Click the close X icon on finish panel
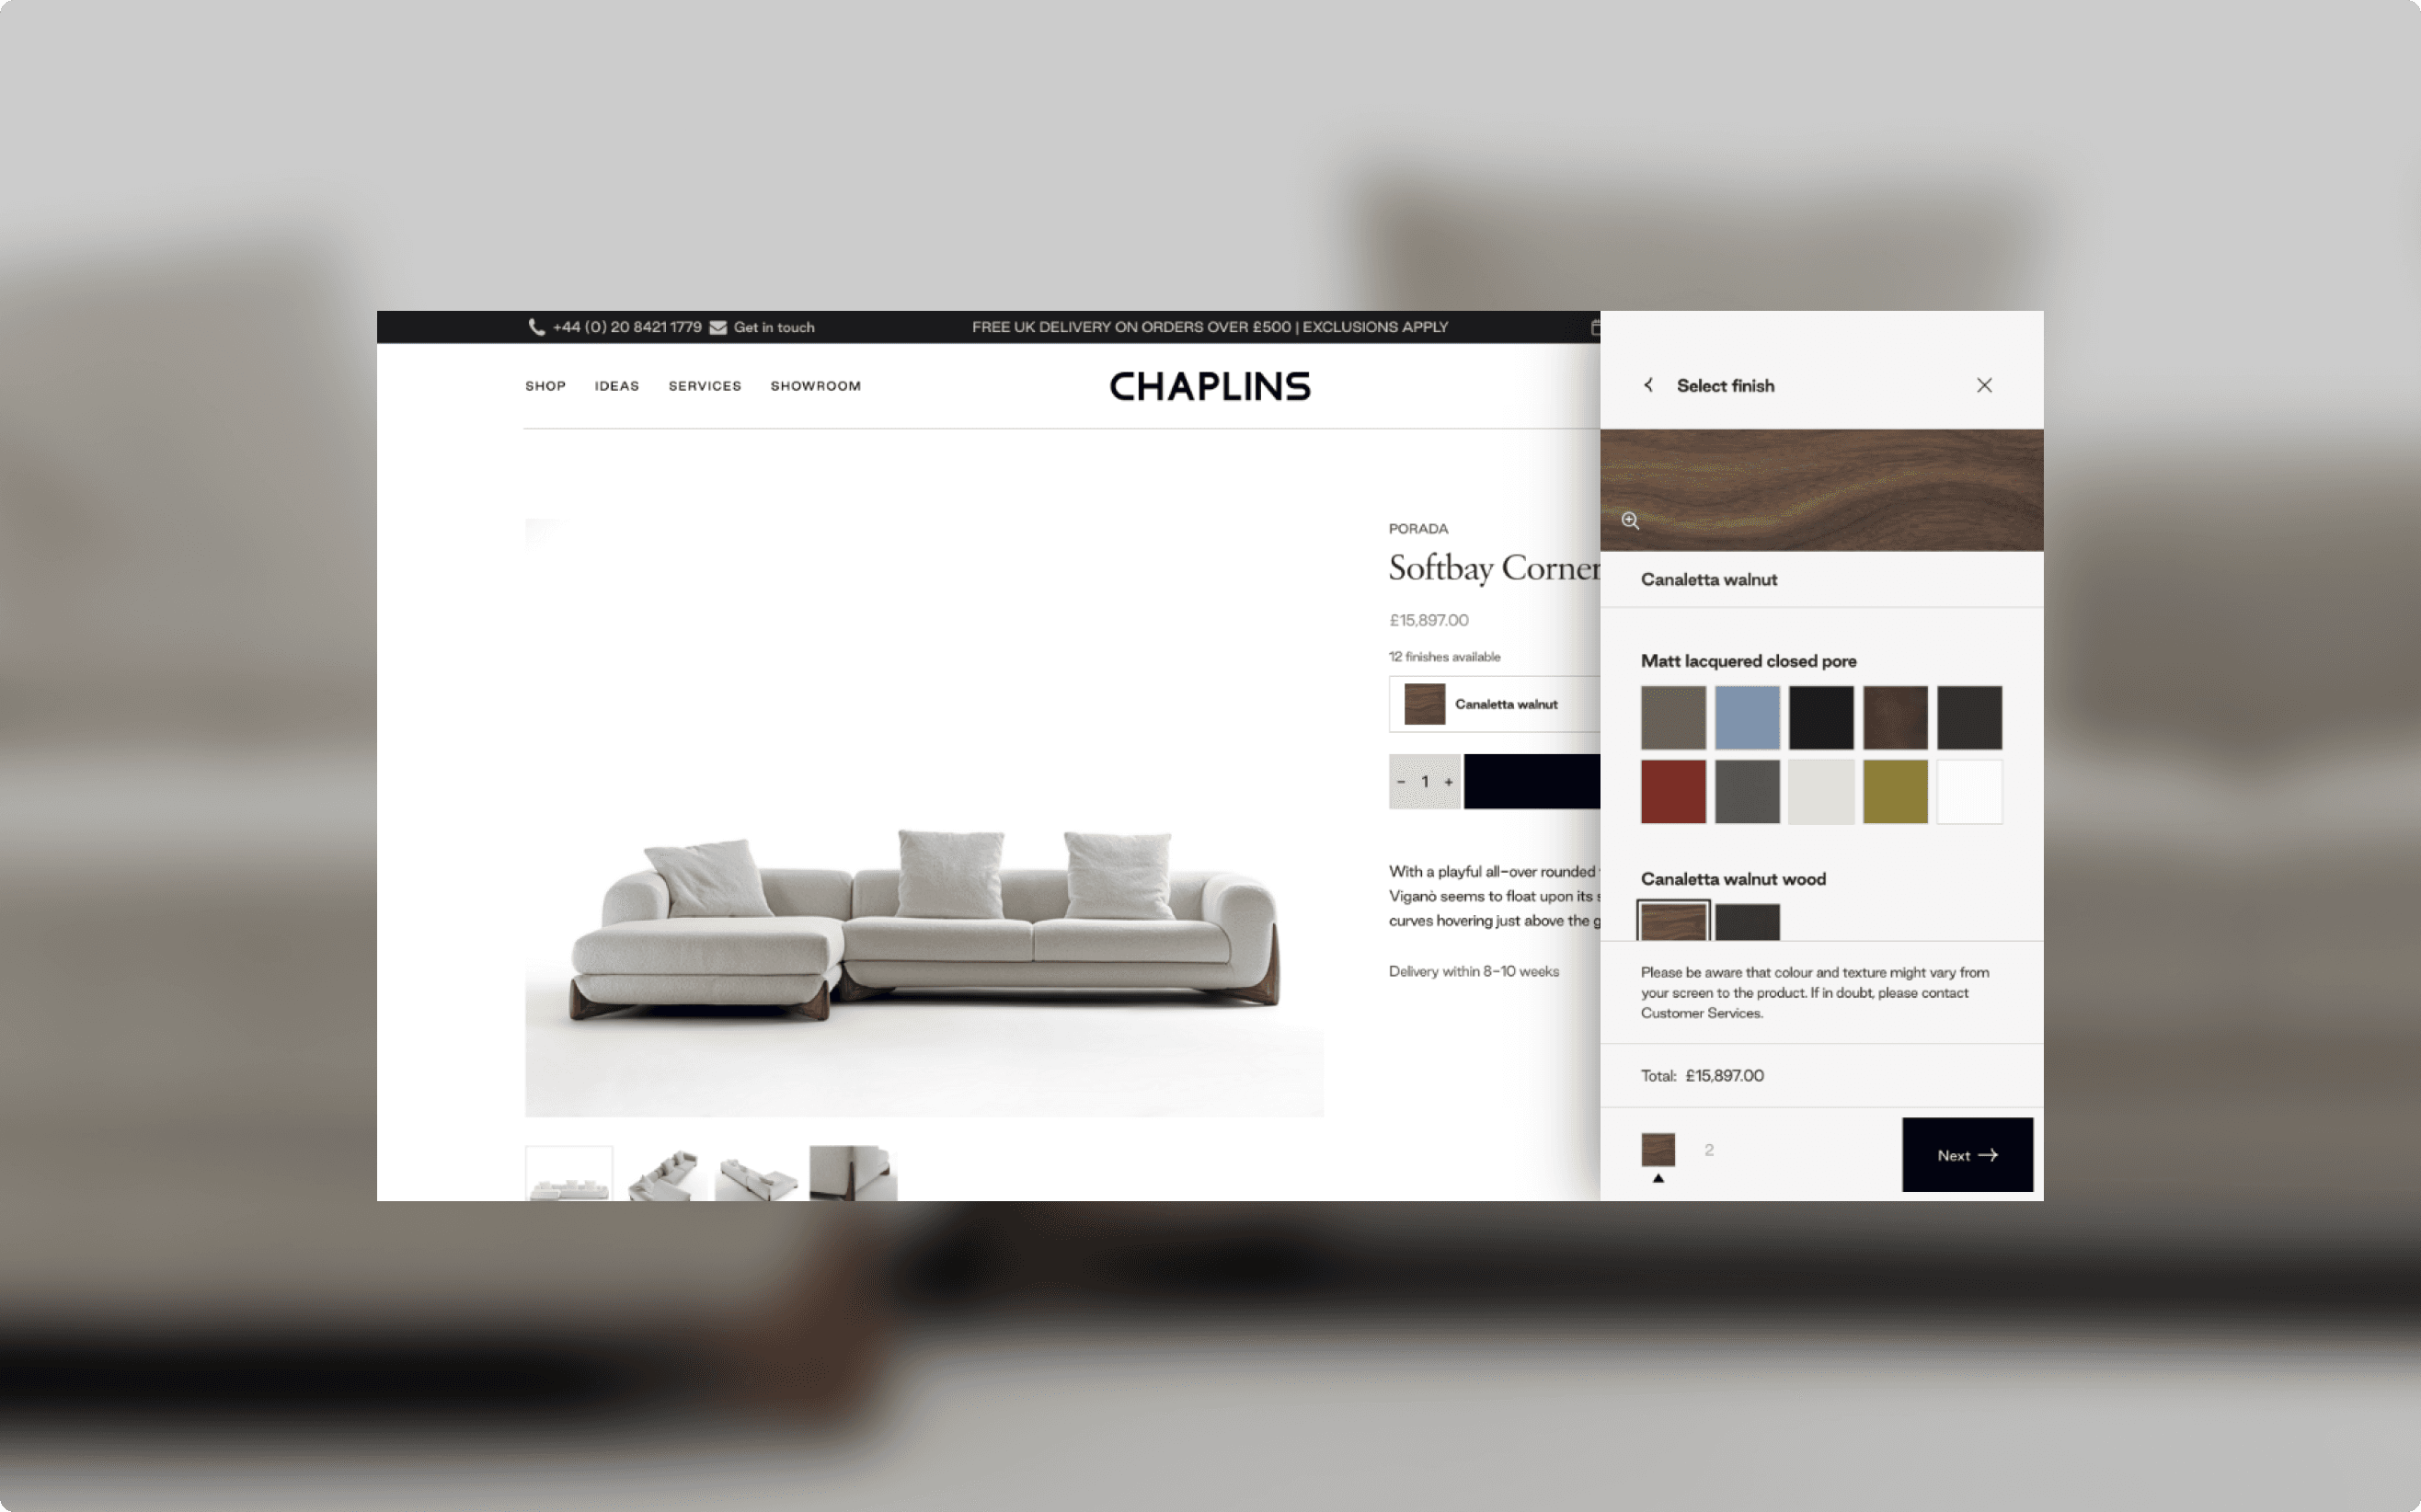Image resolution: width=2421 pixels, height=1512 pixels. tap(1982, 385)
